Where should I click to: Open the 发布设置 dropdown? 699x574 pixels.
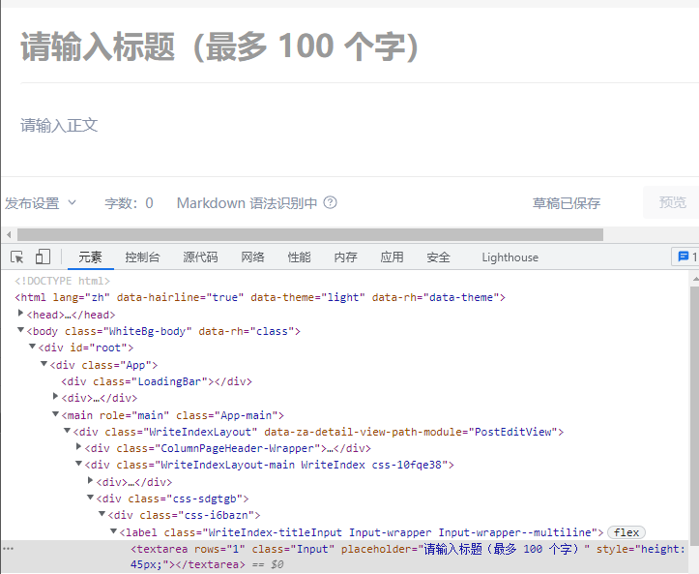[x=41, y=202]
